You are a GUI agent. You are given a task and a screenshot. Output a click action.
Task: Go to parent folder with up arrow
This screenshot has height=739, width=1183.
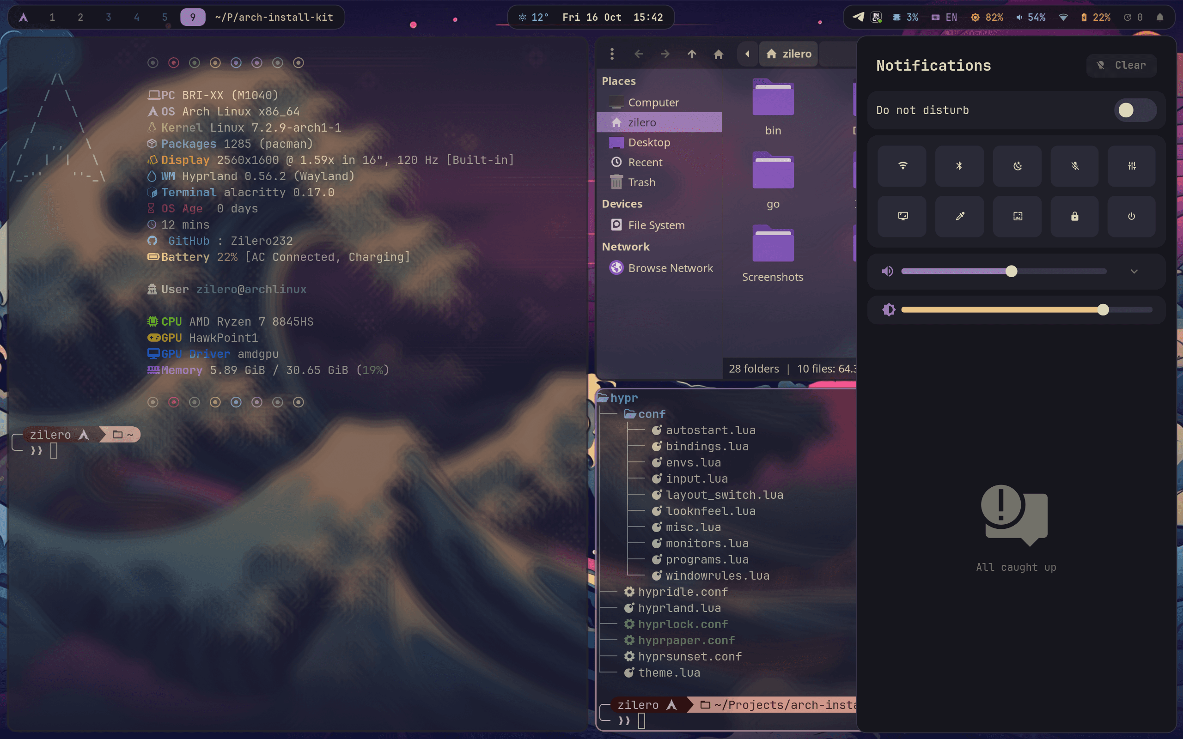tap(692, 54)
